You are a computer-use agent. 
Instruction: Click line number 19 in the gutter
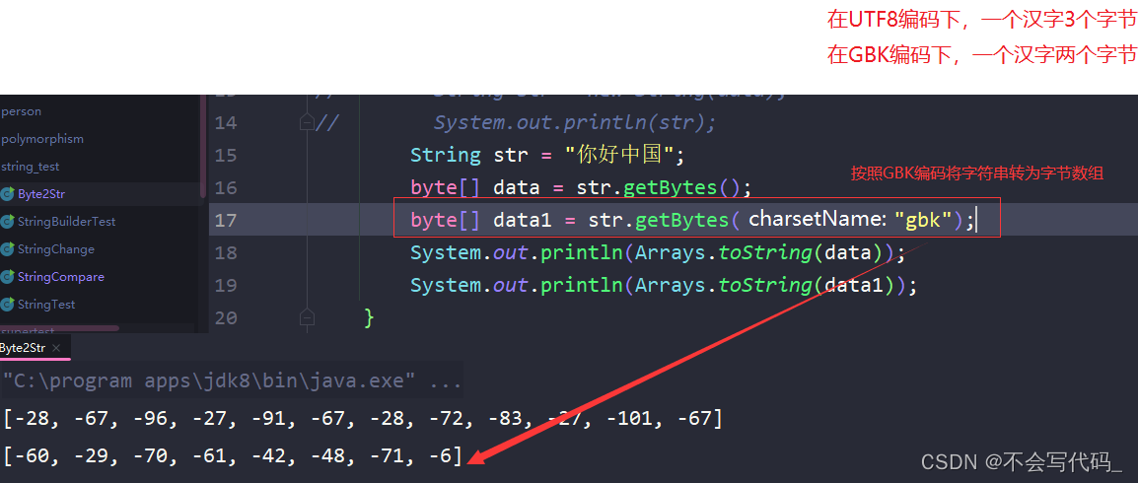(x=226, y=285)
